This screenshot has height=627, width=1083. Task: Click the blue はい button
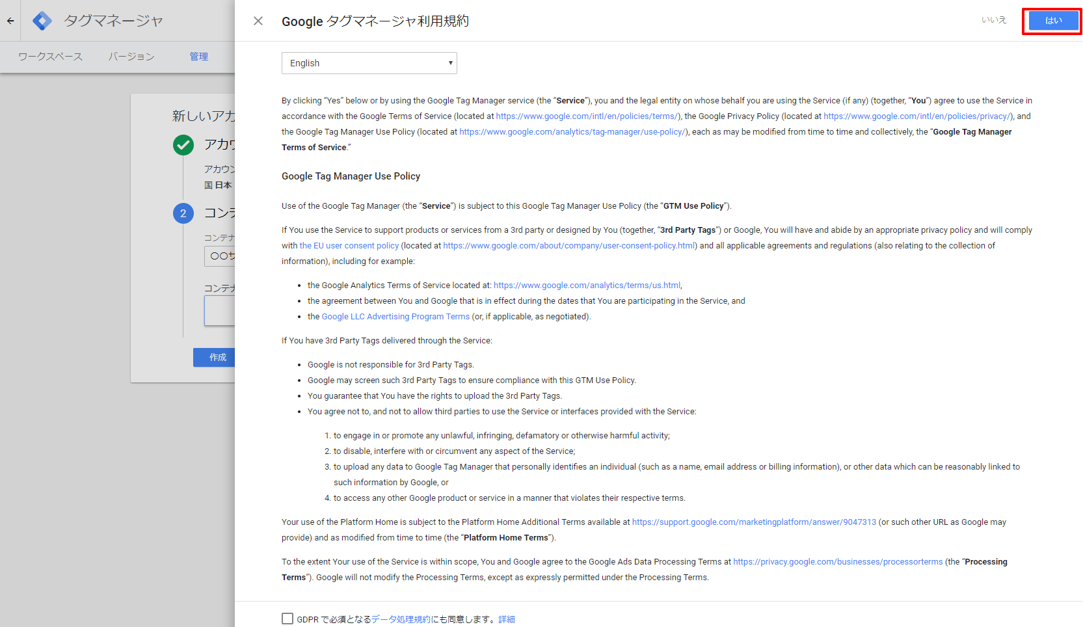(x=1053, y=21)
